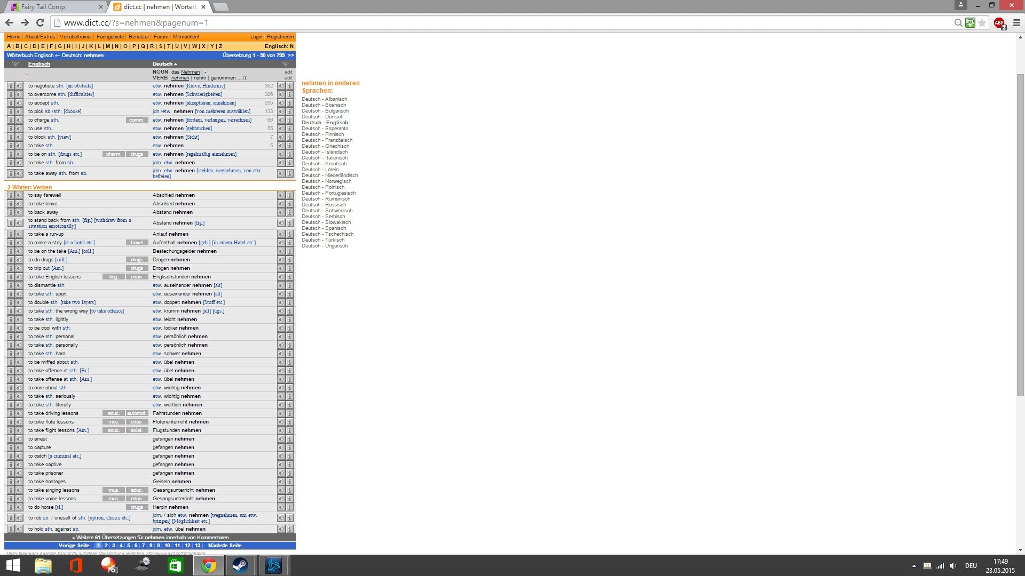Open Steam from the taskbar

[240, 565]
